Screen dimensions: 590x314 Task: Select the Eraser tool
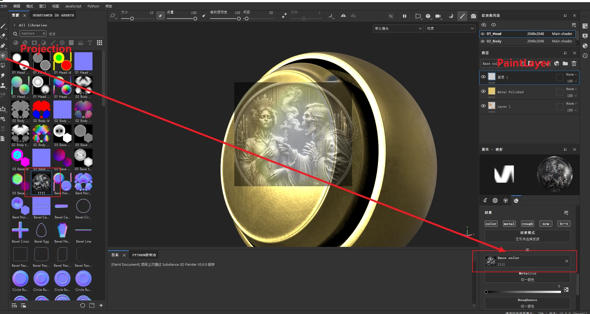3,36
